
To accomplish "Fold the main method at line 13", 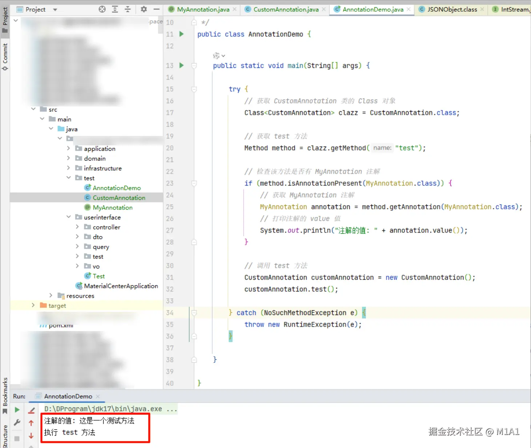I will 194,65.
